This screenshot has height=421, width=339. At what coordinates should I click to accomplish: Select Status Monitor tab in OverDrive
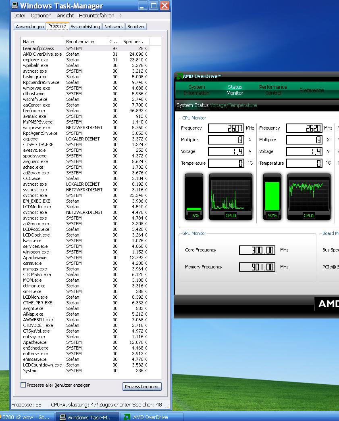[x=235, y=90]
